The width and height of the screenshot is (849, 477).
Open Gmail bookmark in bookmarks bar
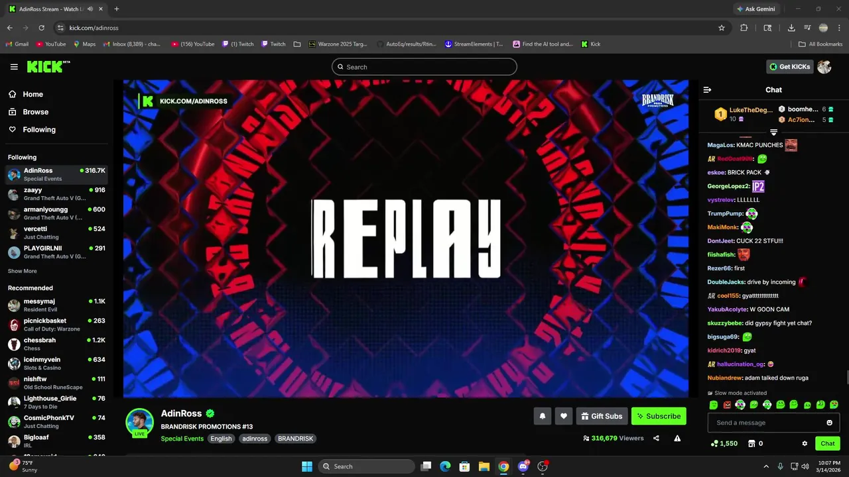tap(17, 44)
